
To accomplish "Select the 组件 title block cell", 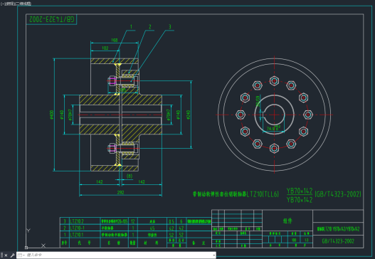I will [287, 221].
